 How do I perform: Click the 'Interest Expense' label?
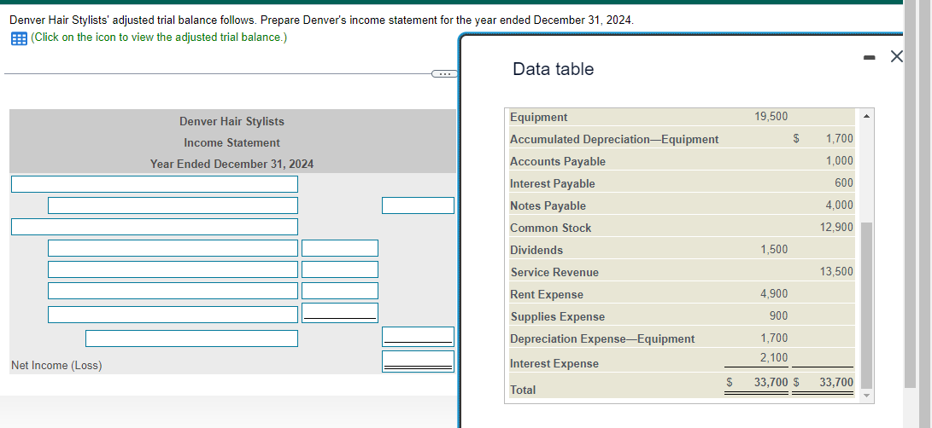(554, 364)
